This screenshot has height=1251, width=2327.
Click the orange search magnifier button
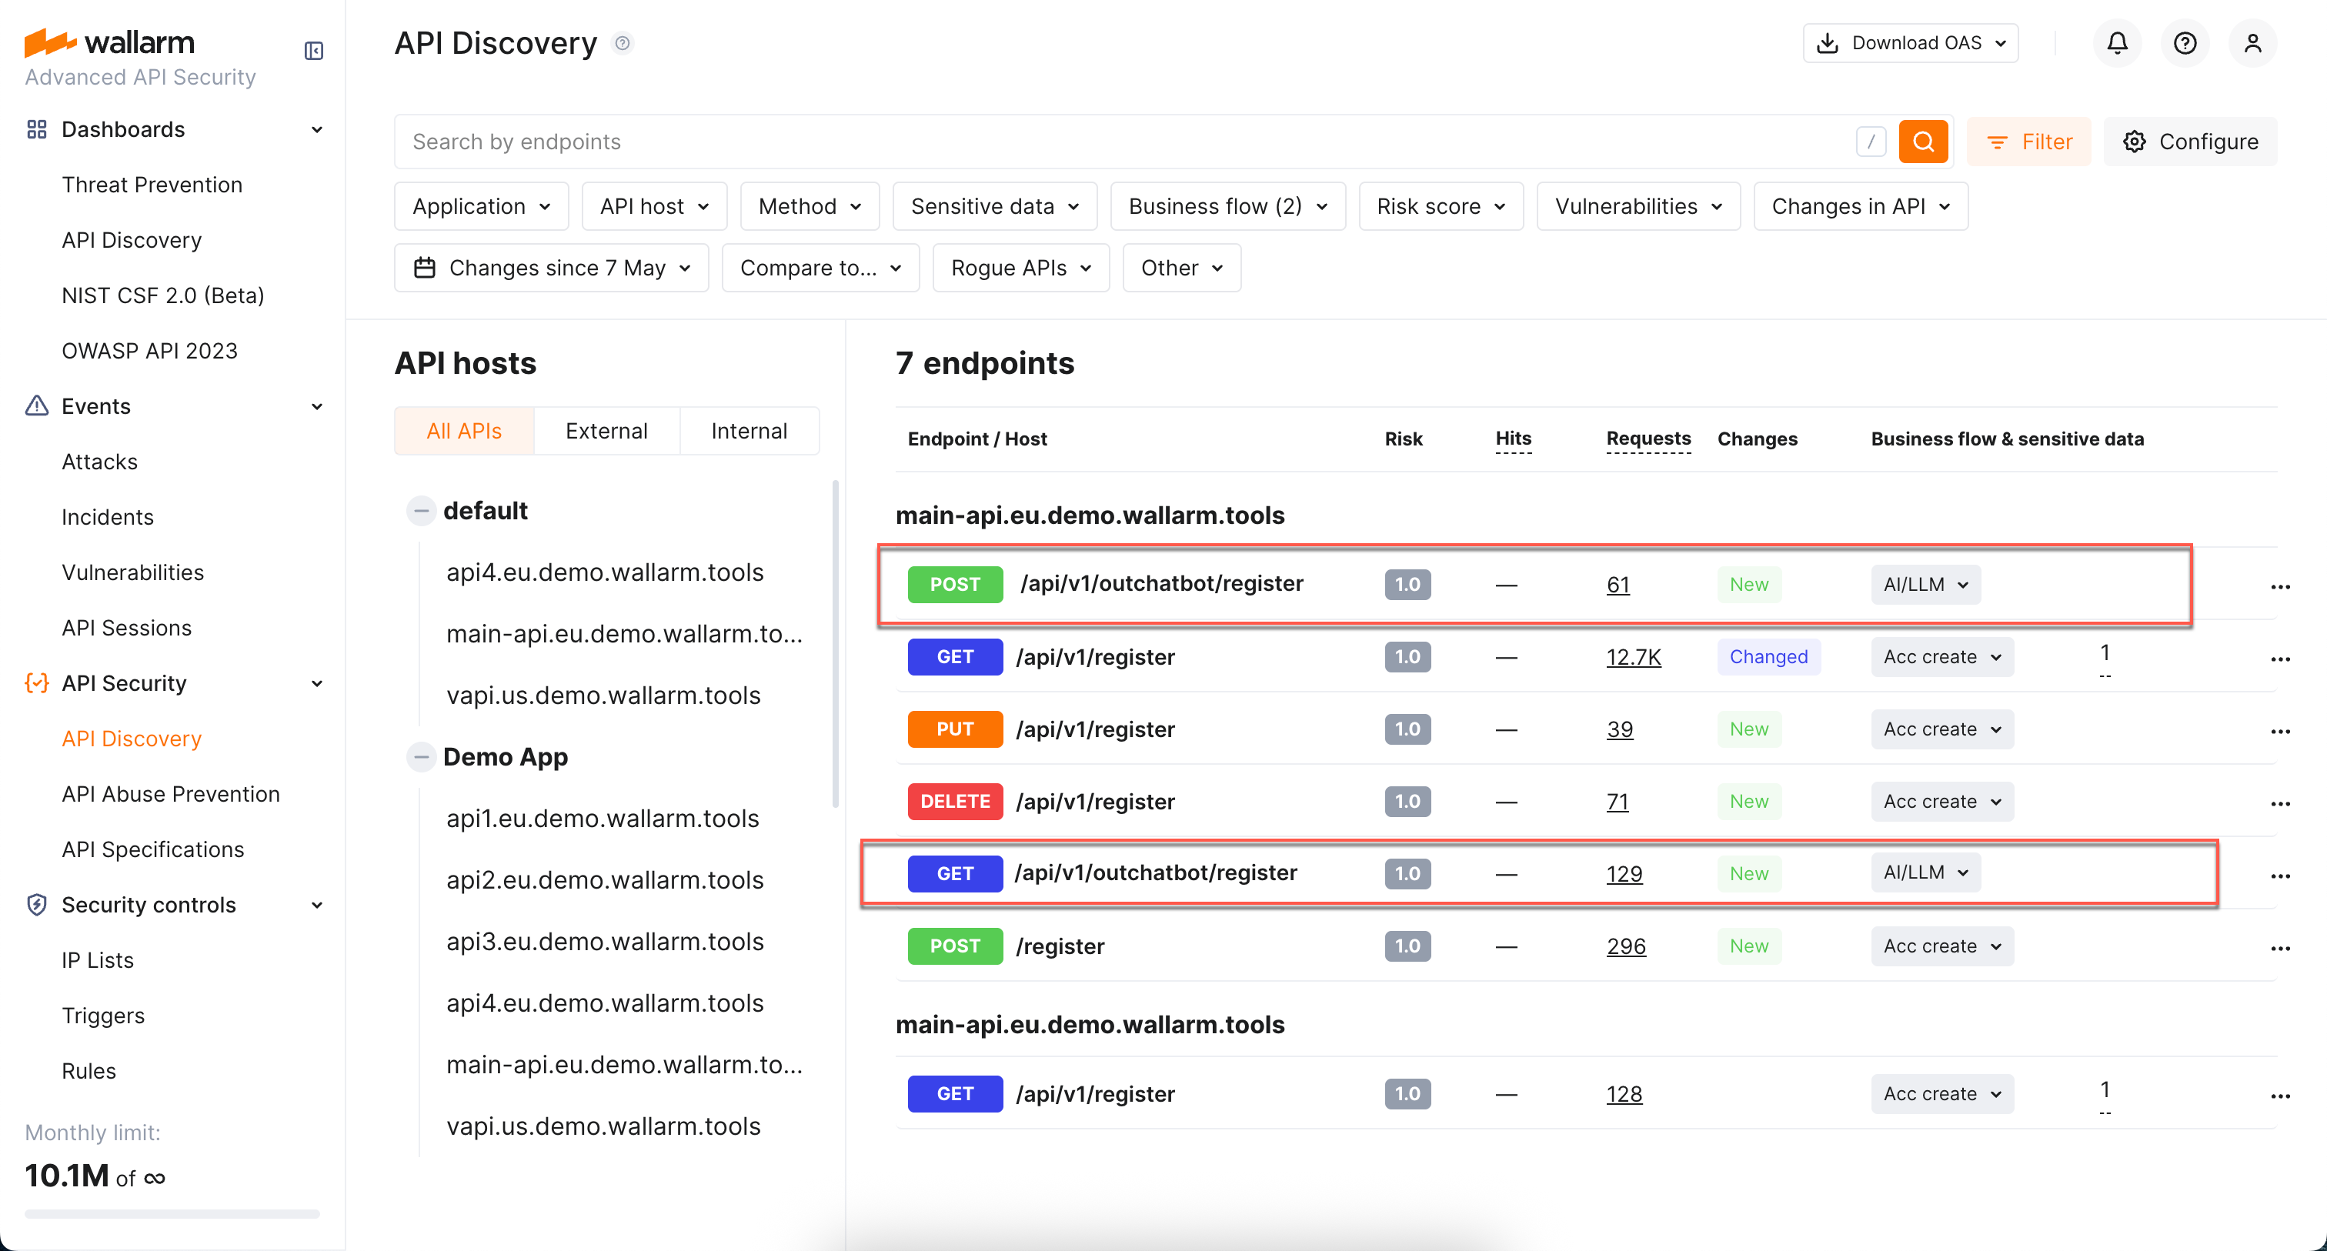pyautogui.click(x=1923, y=141)
